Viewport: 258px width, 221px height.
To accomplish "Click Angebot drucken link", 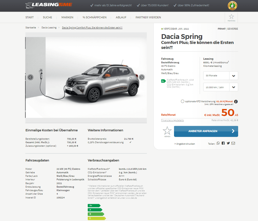I will (x=185, y=144).
